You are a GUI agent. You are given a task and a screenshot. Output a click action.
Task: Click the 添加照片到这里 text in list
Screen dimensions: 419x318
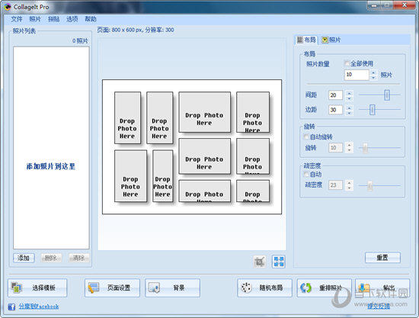point(51,166)
